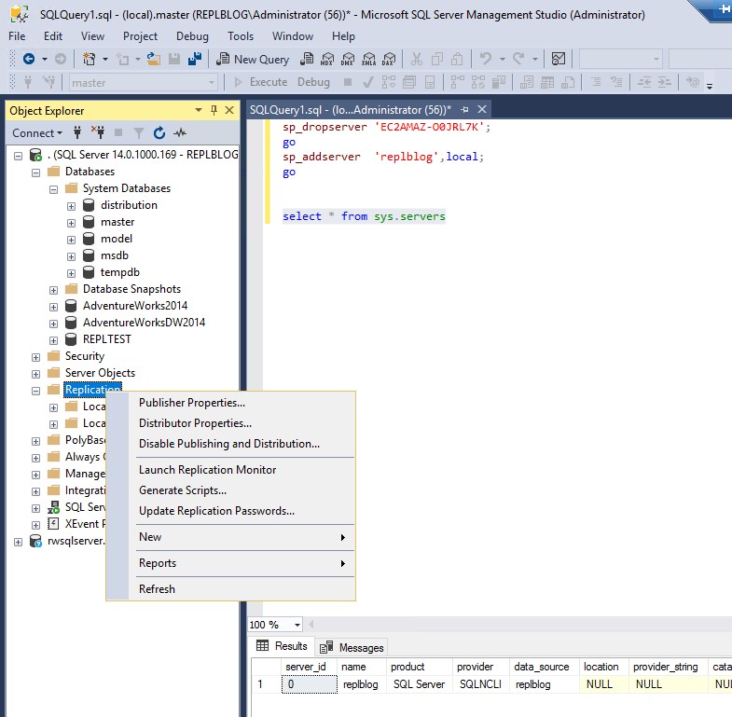Click the DMX query icon
This screenshot has width=732, height=717.
pyautogui.click(x=348, y=59)
